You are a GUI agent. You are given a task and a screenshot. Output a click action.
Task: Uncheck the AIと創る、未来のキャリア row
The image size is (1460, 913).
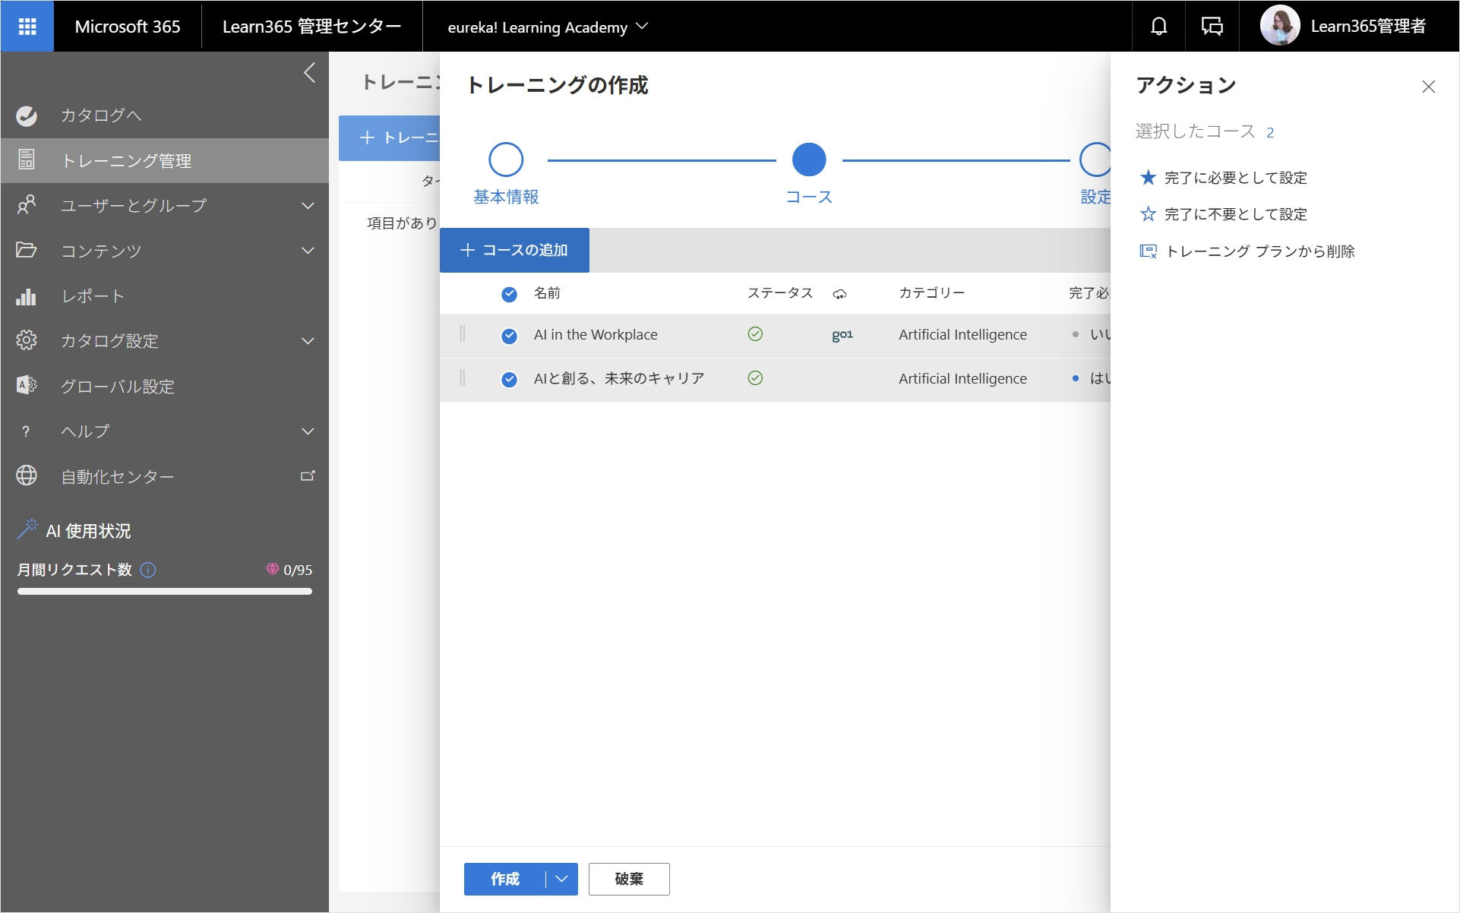coord(510,379)
